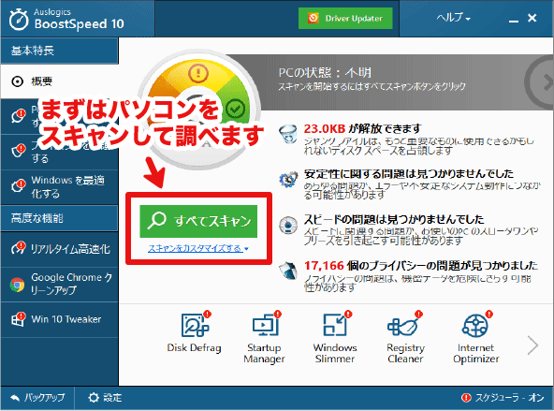Viewport: 554px width, 411px height.
Task: Click the BoostSpeed stopwatch logo
Action: 19,20
